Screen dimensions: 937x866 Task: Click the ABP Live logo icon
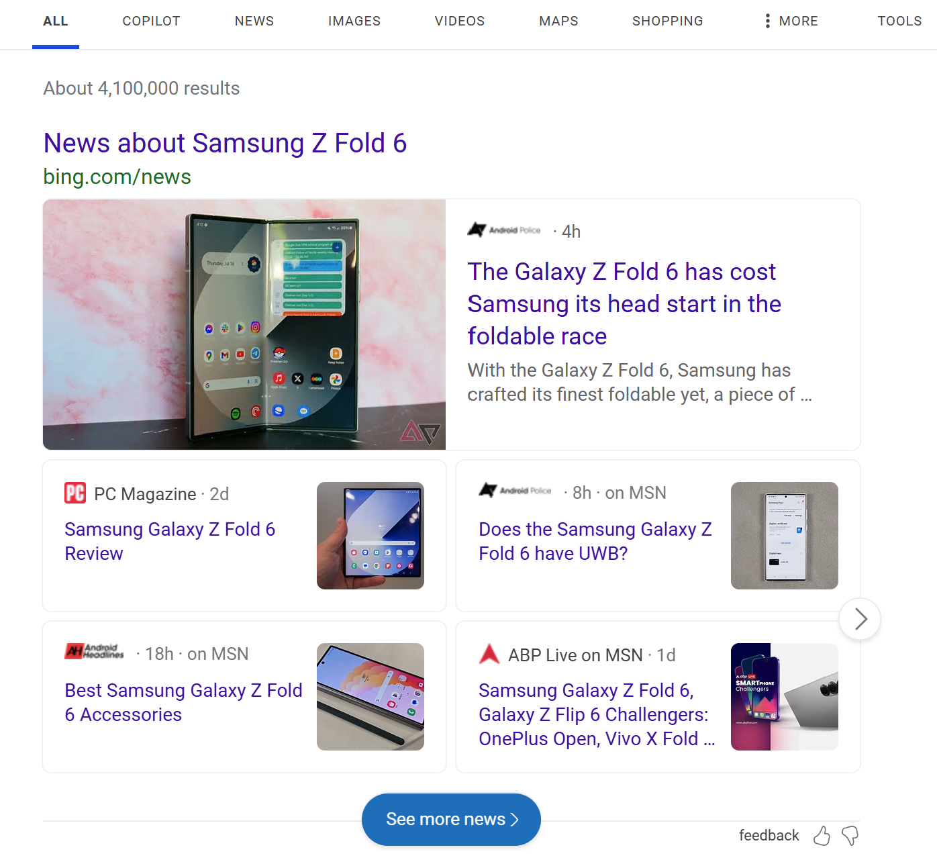pos(489,654)
